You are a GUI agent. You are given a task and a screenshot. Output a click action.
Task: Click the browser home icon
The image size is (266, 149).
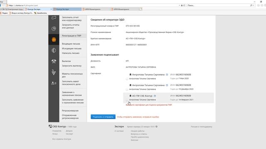pos(259,5)
